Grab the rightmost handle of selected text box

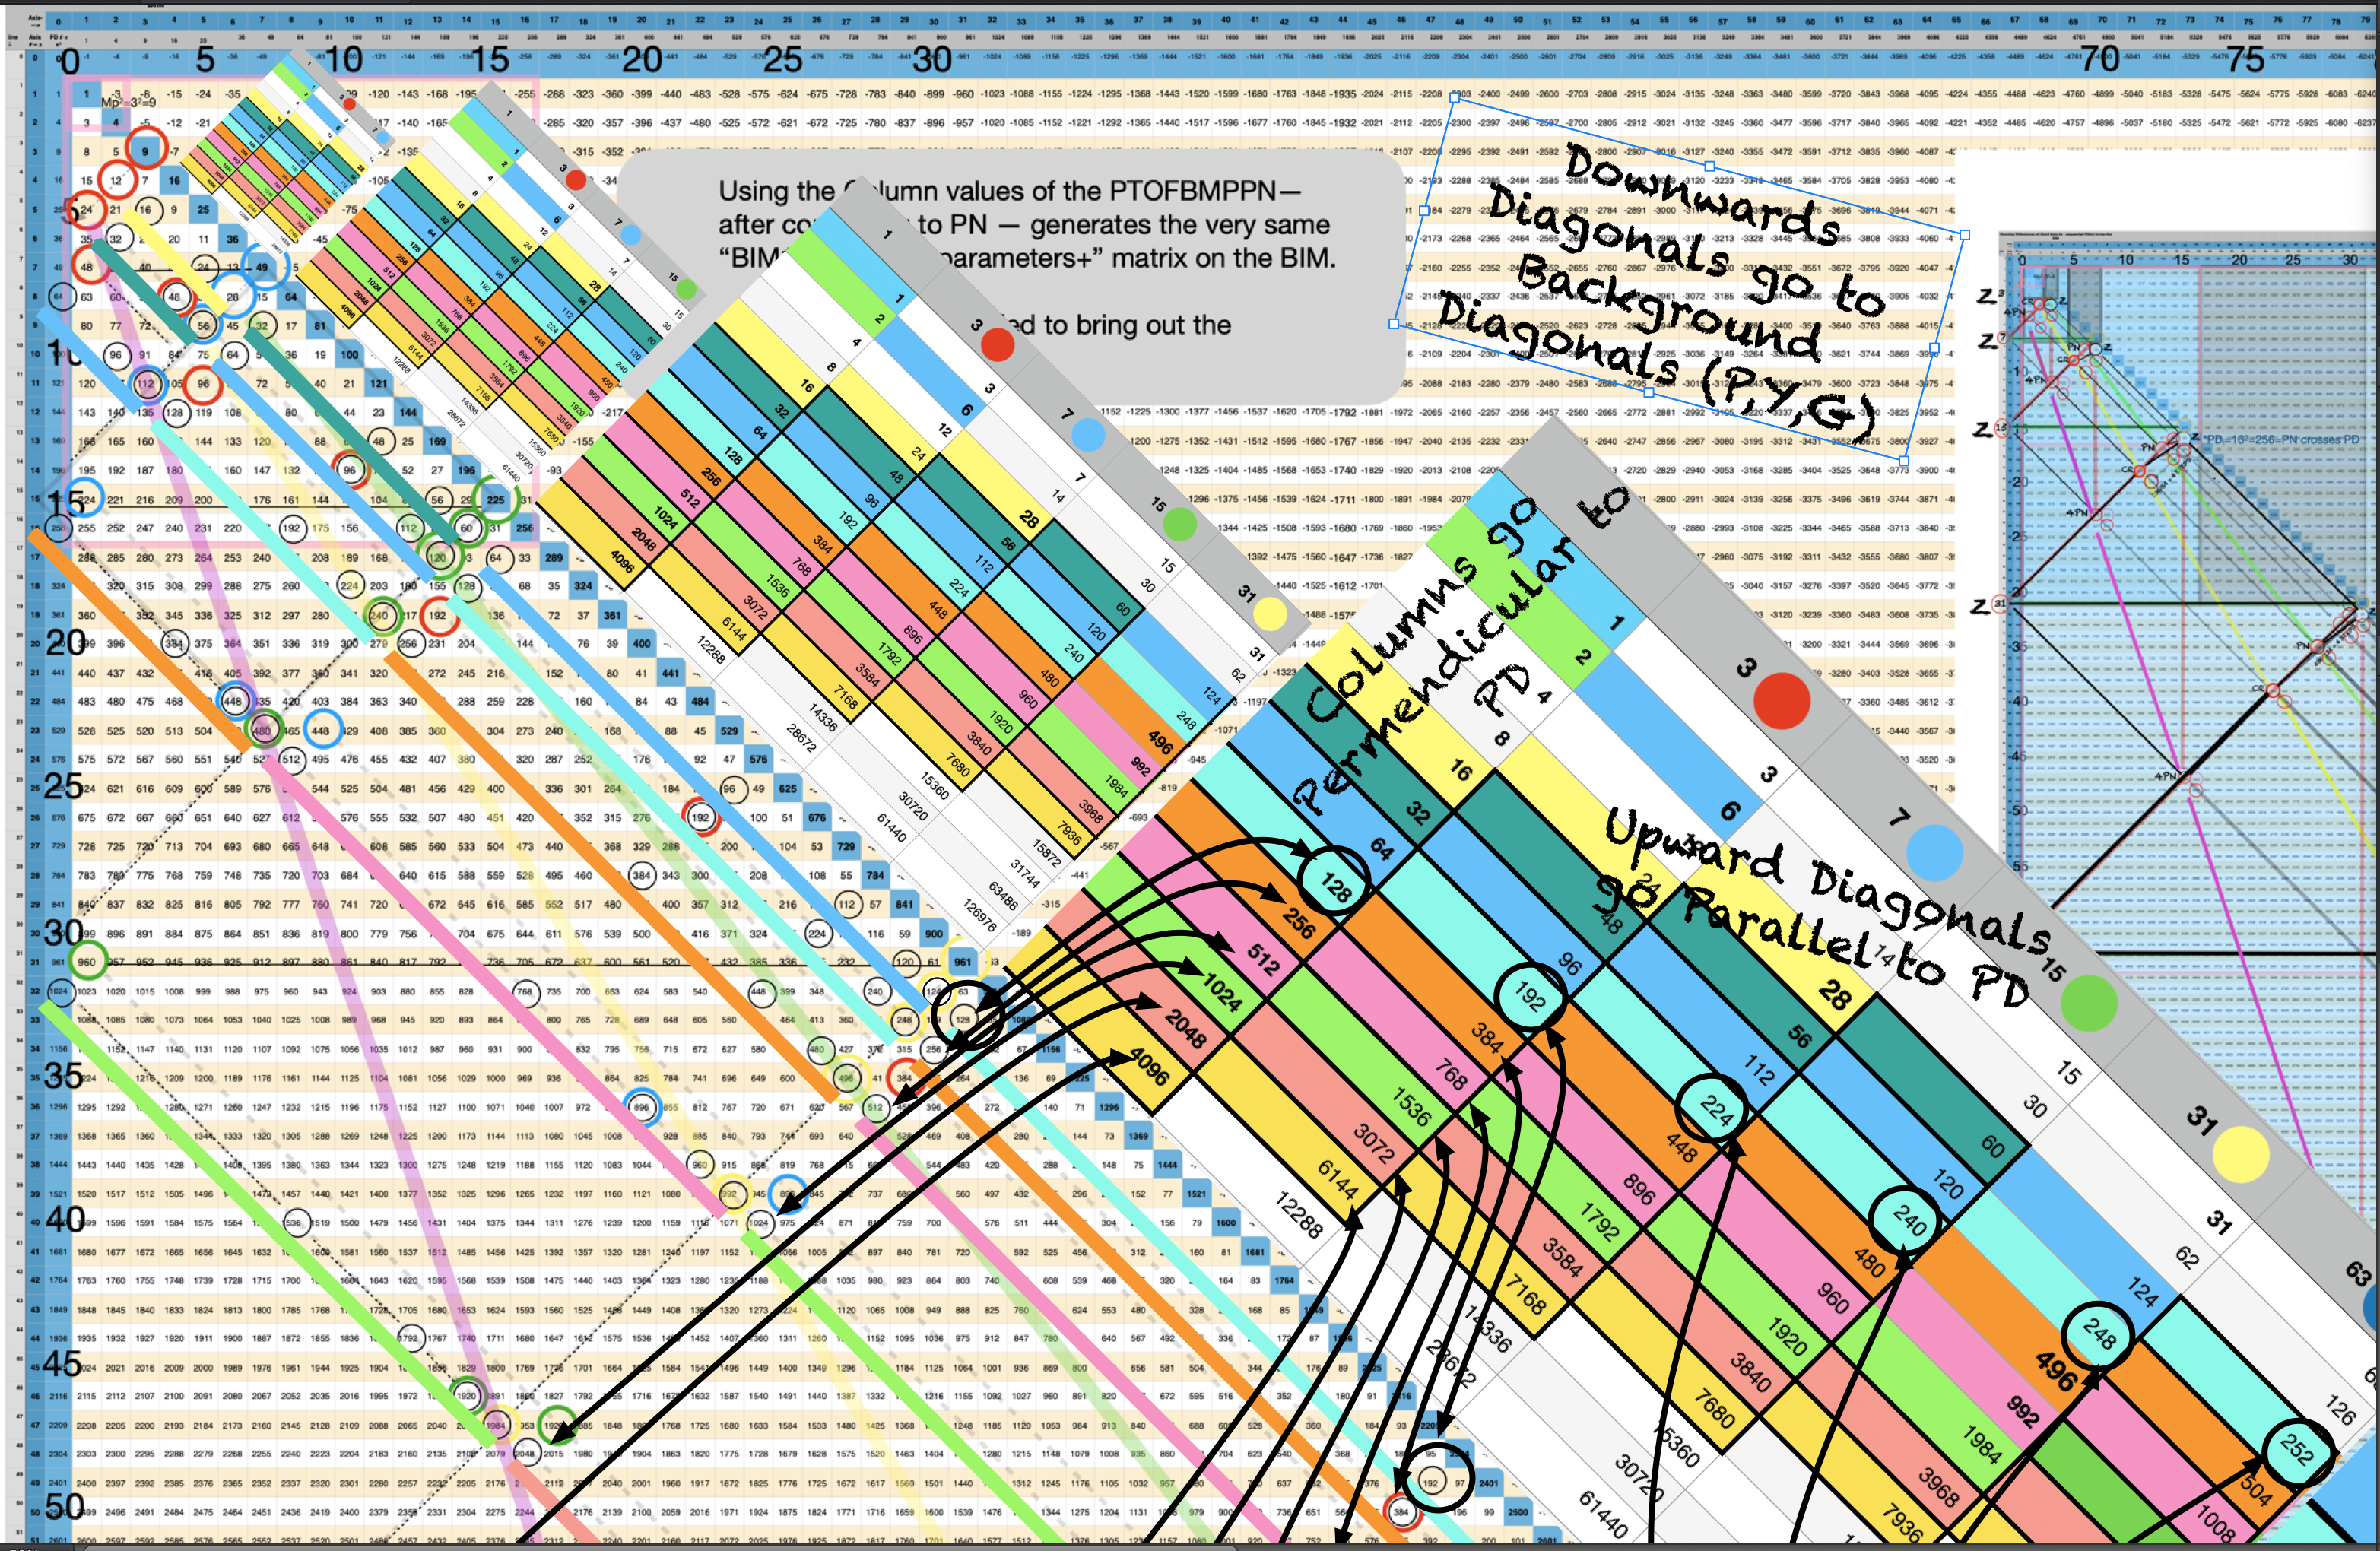point(1965,235)
